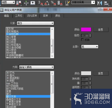Select the highlighted 十字线光标 item

point(28,34)
